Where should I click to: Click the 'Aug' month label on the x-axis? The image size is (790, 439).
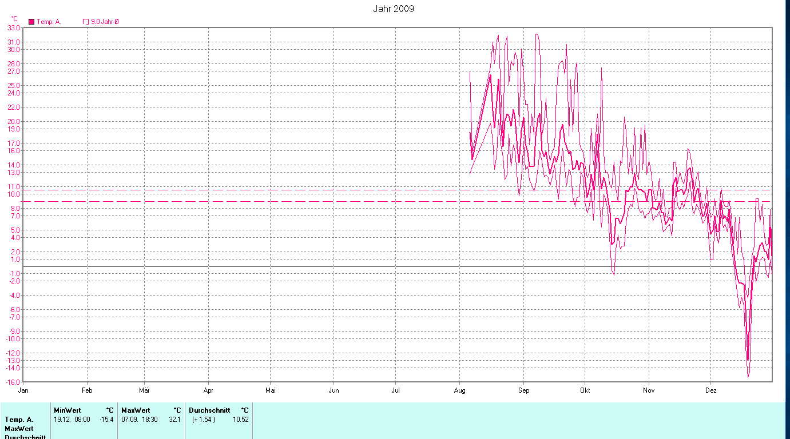(x=460, y=390)
